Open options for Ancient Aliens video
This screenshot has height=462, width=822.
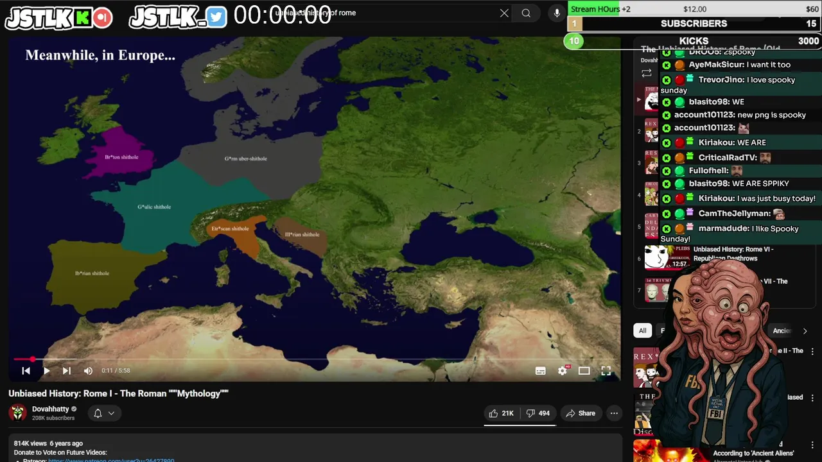pyautogui.click(x=812, y=444)
